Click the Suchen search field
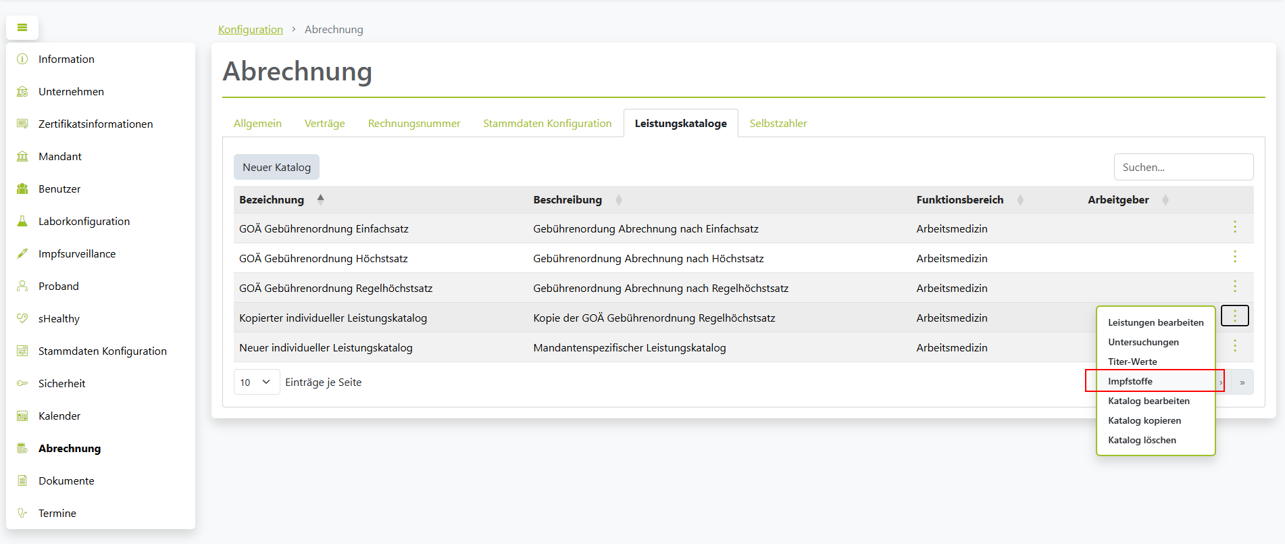This screenshot has width=1285, height=544. [x=1184, y=167]
